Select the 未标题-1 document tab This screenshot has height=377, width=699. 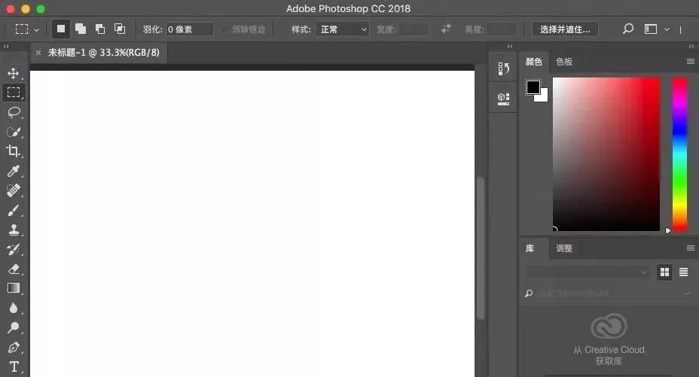(x=103, y=53)
